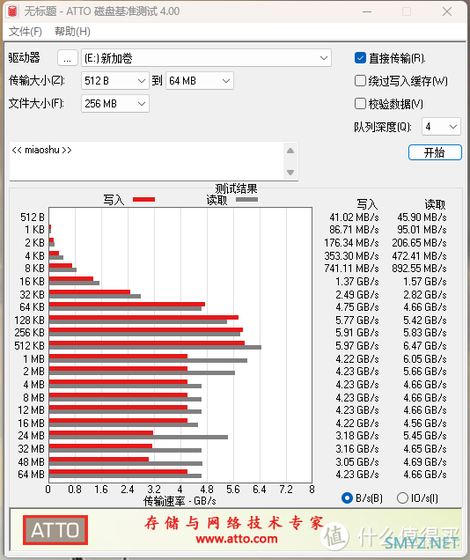Open the 256 MB file size dropdown

(115, 104)
